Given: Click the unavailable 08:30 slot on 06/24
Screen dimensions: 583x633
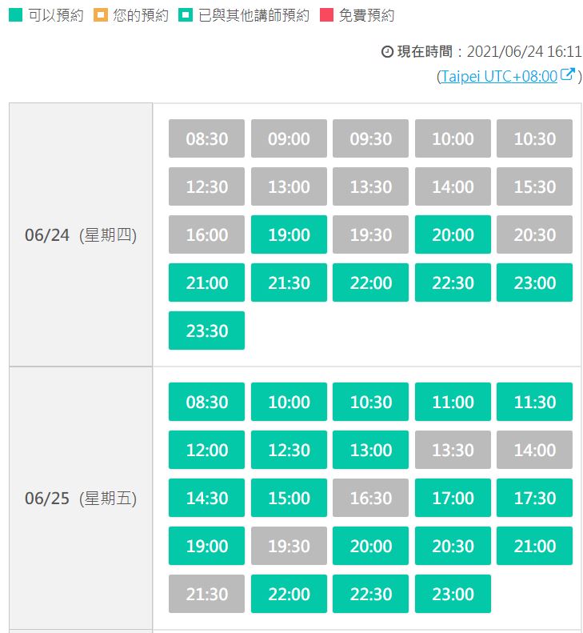Looking at the screenshot, I should pos(206,138).
